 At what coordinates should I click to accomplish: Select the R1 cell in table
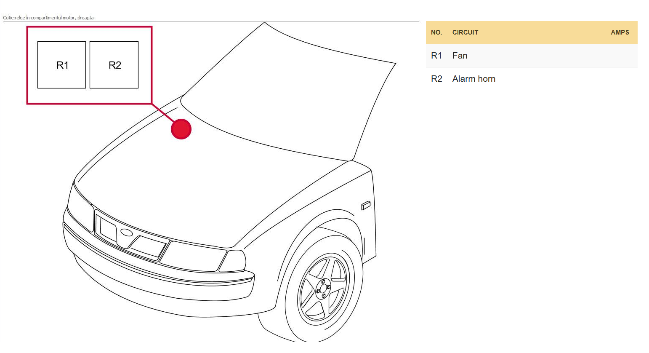pyautogui.click(x=436, y=56)
